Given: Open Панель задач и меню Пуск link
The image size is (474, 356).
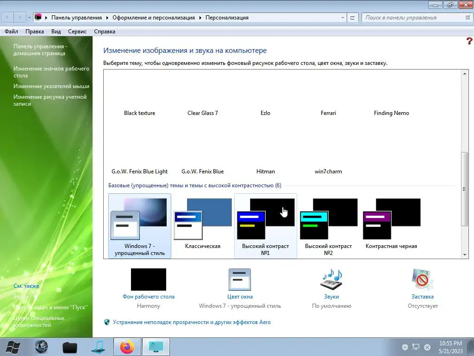Looking at the screenshot, I should 51,307.
